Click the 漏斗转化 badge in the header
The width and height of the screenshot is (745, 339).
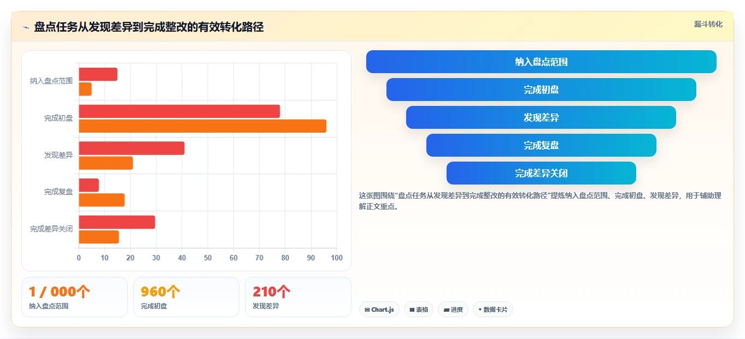pyautogui.click(x=708, y=25)
